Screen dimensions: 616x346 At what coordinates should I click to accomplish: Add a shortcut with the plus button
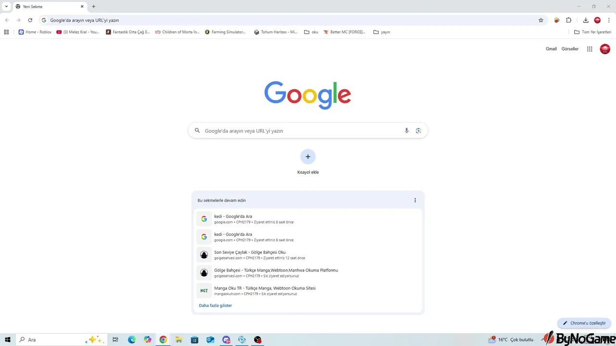pyautogui.click(x=308, y=157)
